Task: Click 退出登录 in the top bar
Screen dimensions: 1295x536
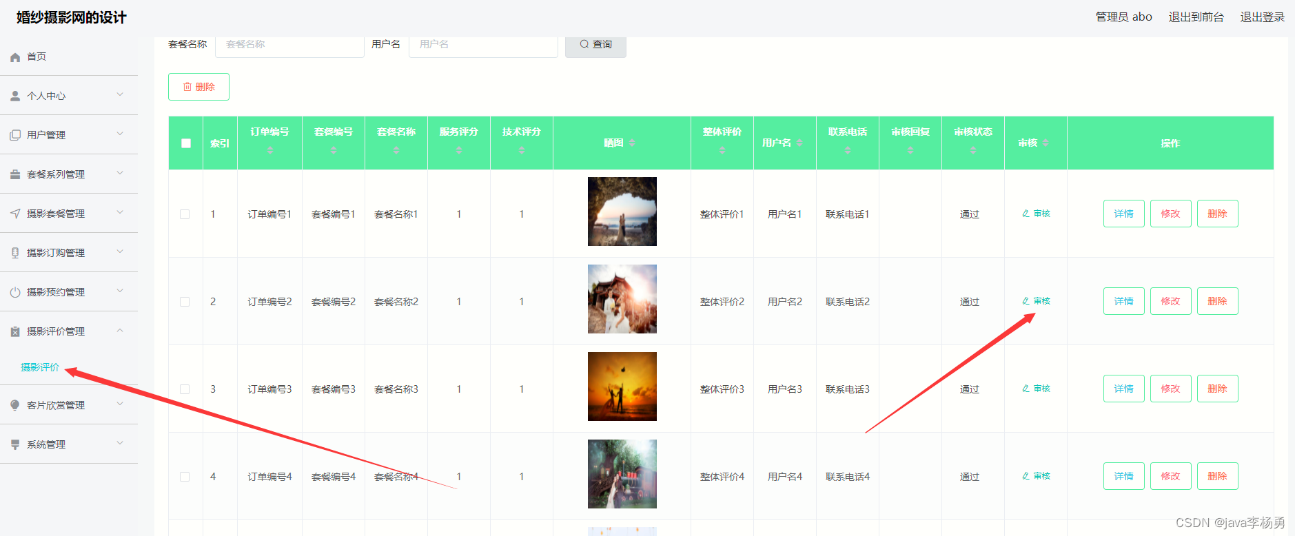Action: [x=1263, y=17]
